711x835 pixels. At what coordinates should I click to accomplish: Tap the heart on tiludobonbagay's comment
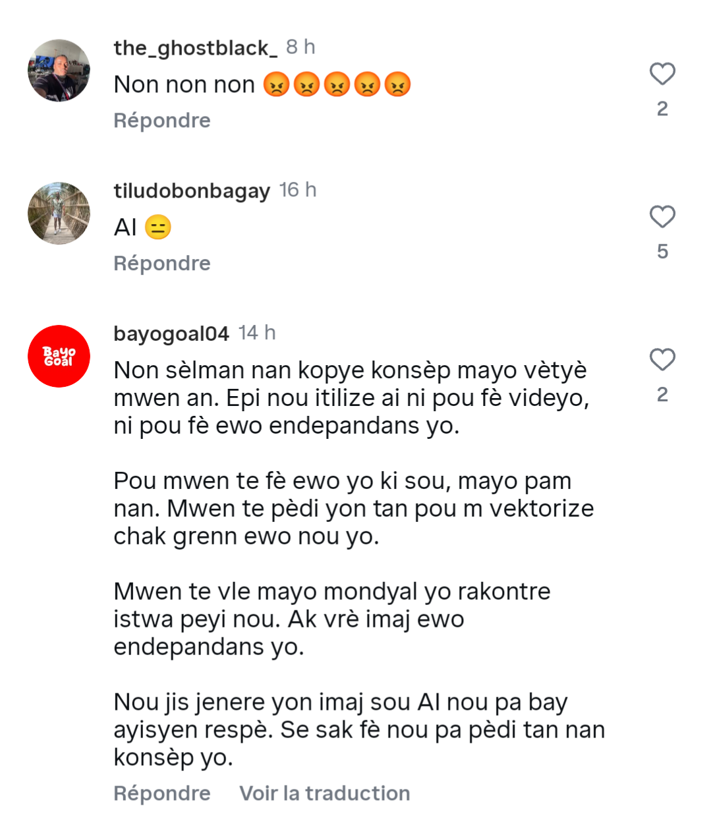pyautogui.click(x=662, y=217)
